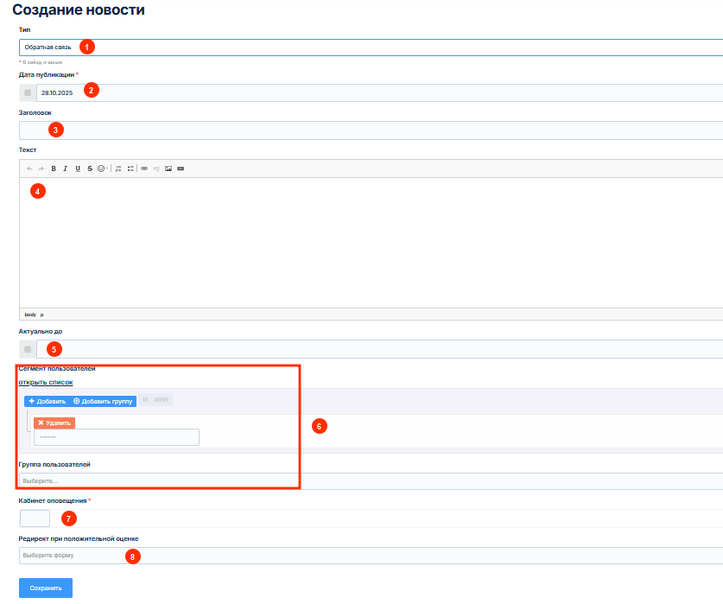Select the И condition toggle

[145, 400]
